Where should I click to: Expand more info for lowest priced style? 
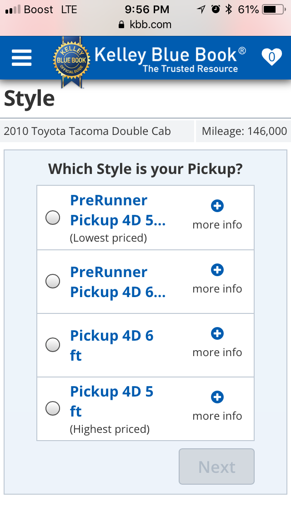217,225
